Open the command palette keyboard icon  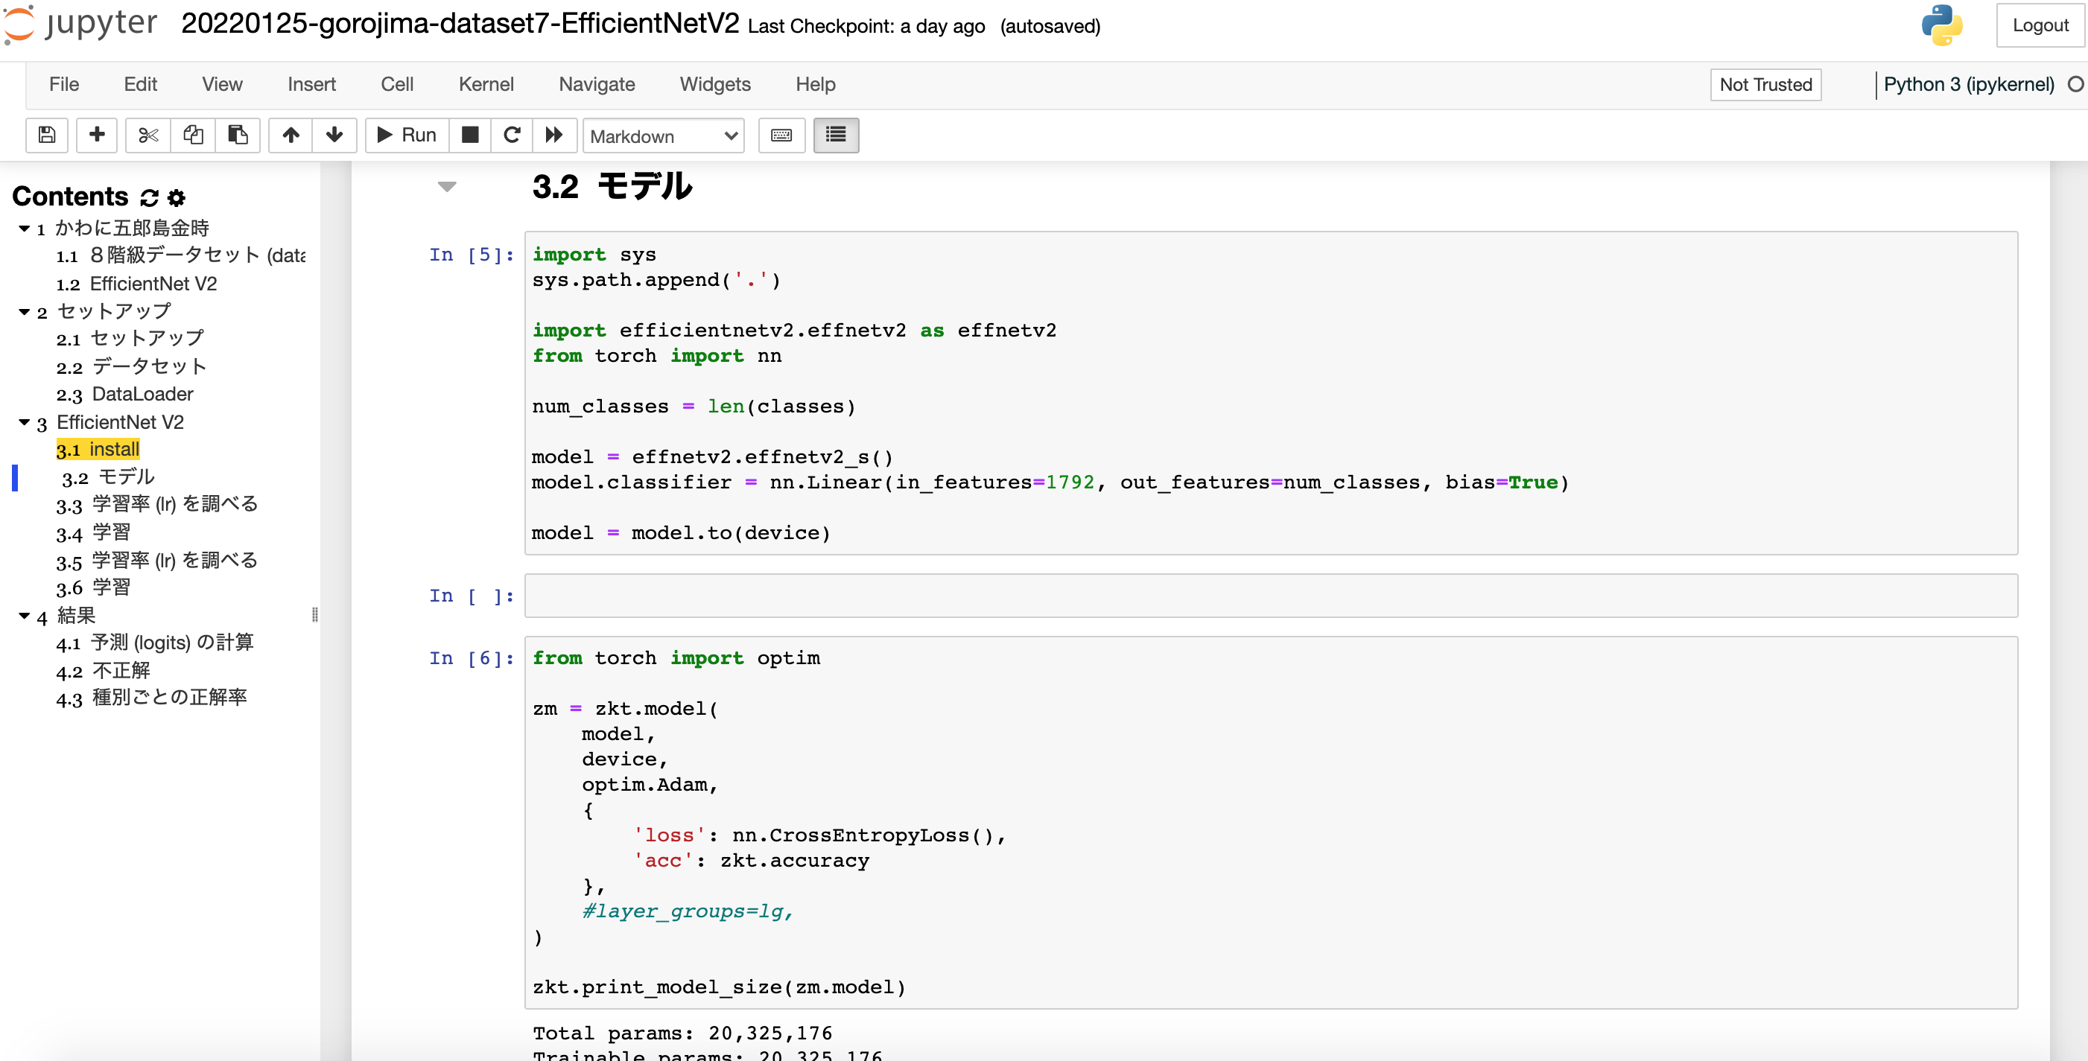pyautogui.click(x=781, y=136)
